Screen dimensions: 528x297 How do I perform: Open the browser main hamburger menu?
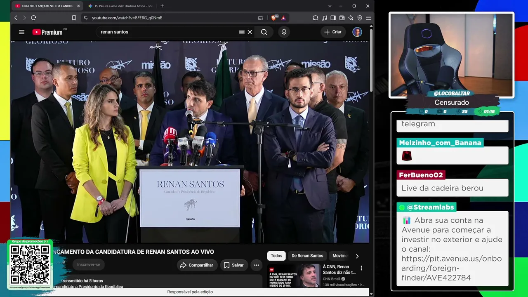pos(368,18)
